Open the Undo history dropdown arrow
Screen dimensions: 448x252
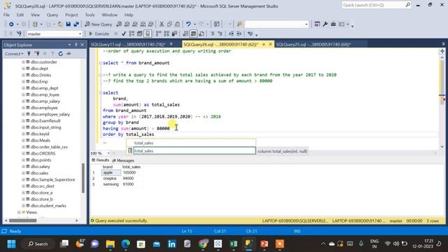pyautogui.click(x=195, y=24)
